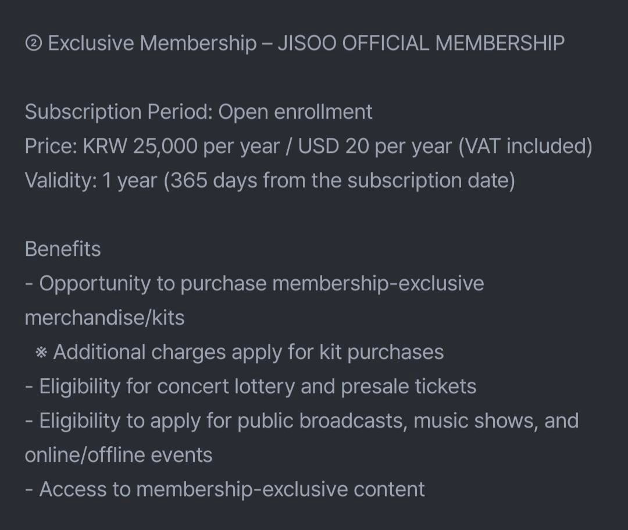Click "Additional charges apply for kit purchases"
Screen dimensions: 628x530
click(x=248, y=352)
